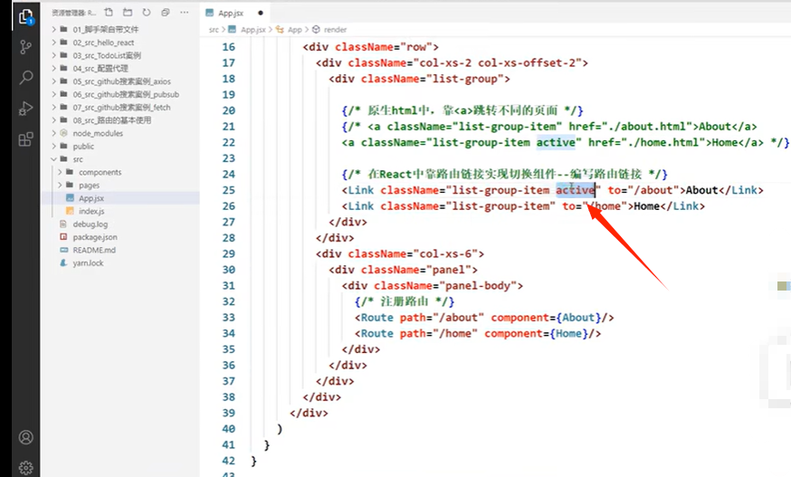Switch to the App.jsx editor tab
Screen dimensions: 791x477
[x=231, y=13]
